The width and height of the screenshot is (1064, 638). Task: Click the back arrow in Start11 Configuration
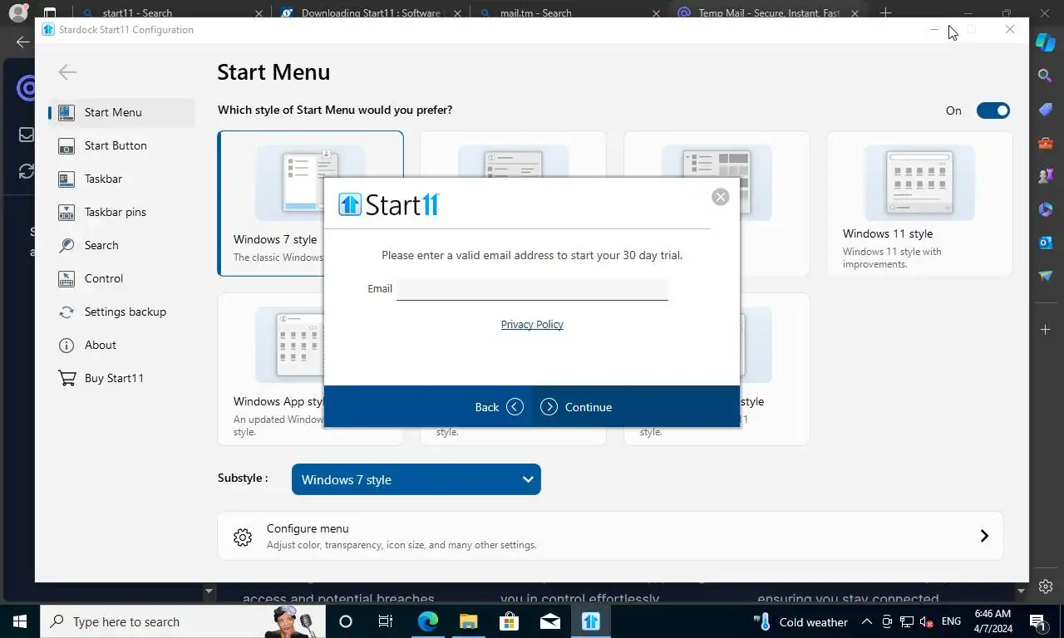point(67,72)
